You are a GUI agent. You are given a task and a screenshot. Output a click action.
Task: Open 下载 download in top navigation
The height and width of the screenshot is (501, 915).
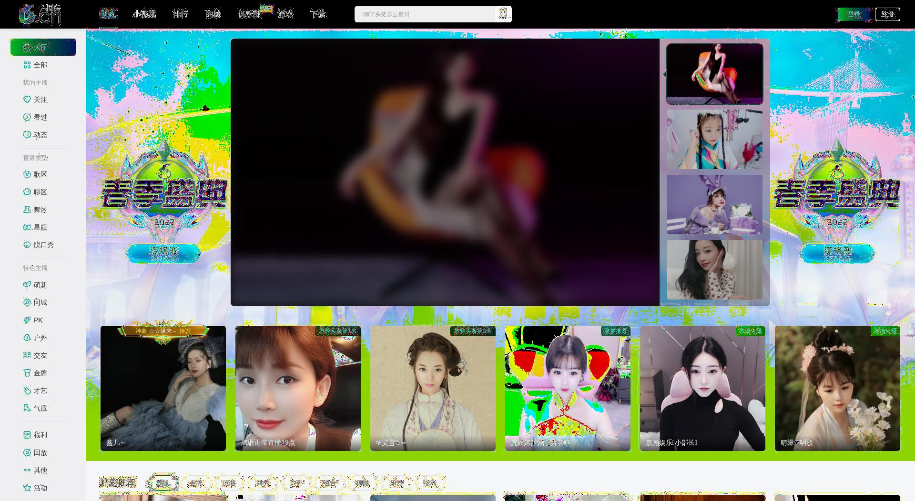pos(318,14)
